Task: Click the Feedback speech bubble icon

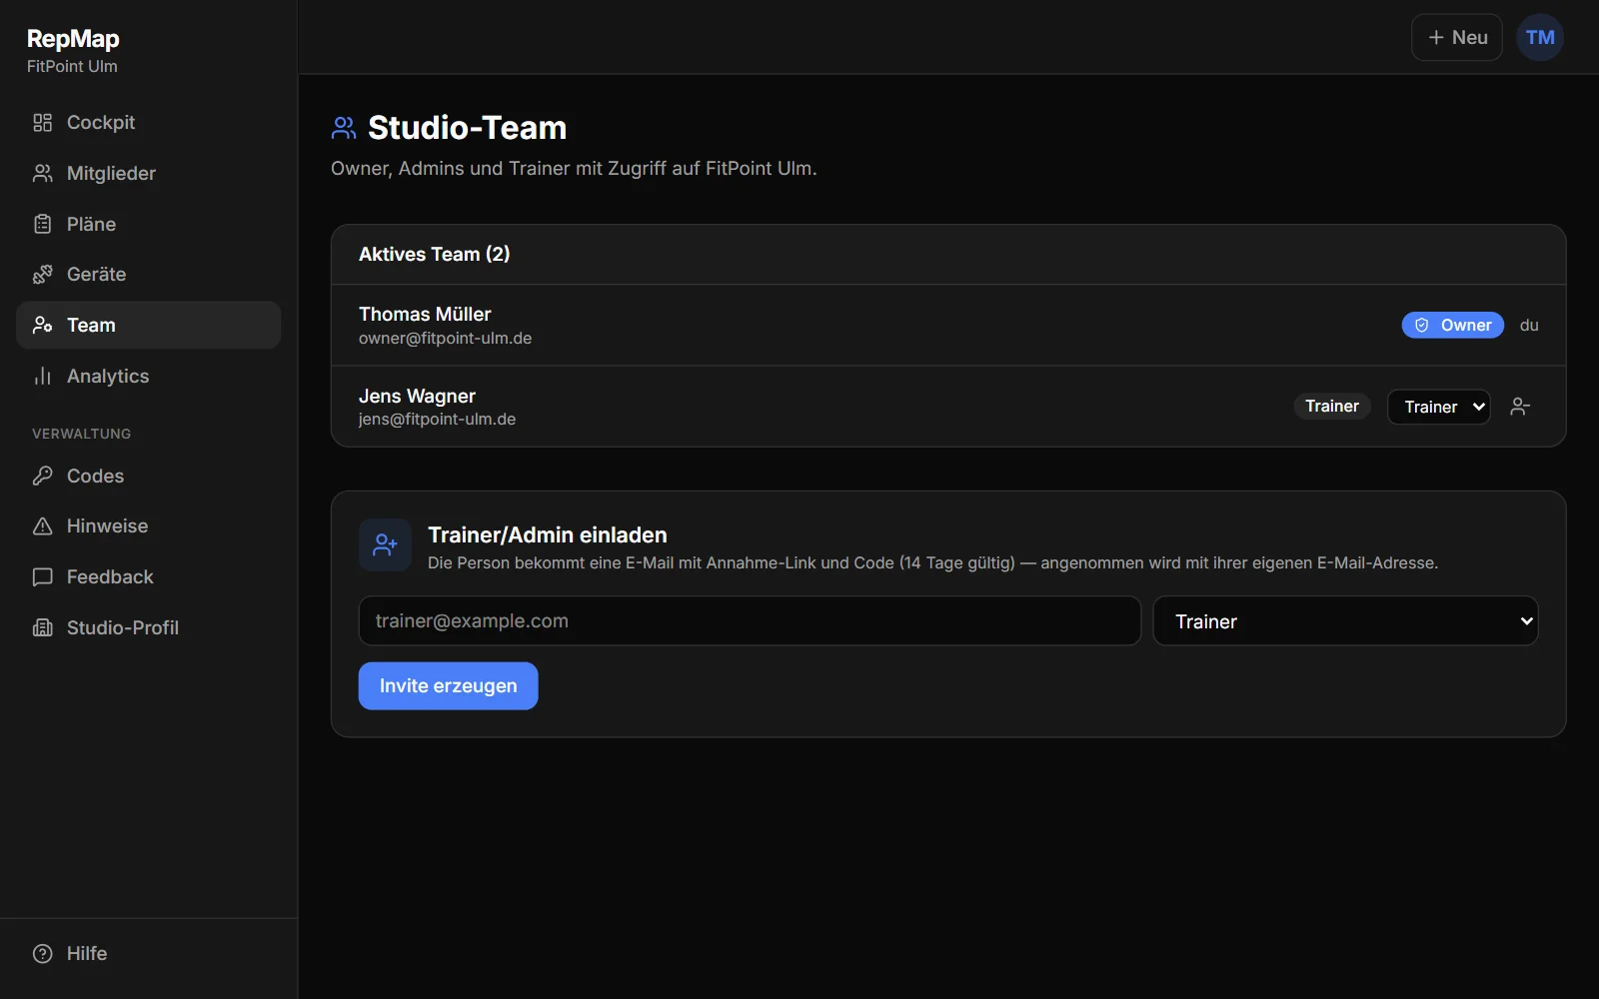Action: pyautogui.click(x=42, y=577)
